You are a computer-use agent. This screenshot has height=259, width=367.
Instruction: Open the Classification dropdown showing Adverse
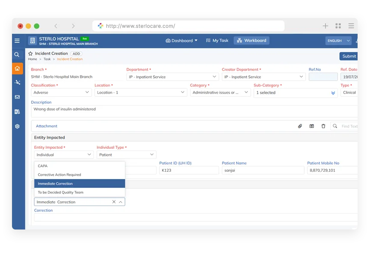tap(61, 92)
